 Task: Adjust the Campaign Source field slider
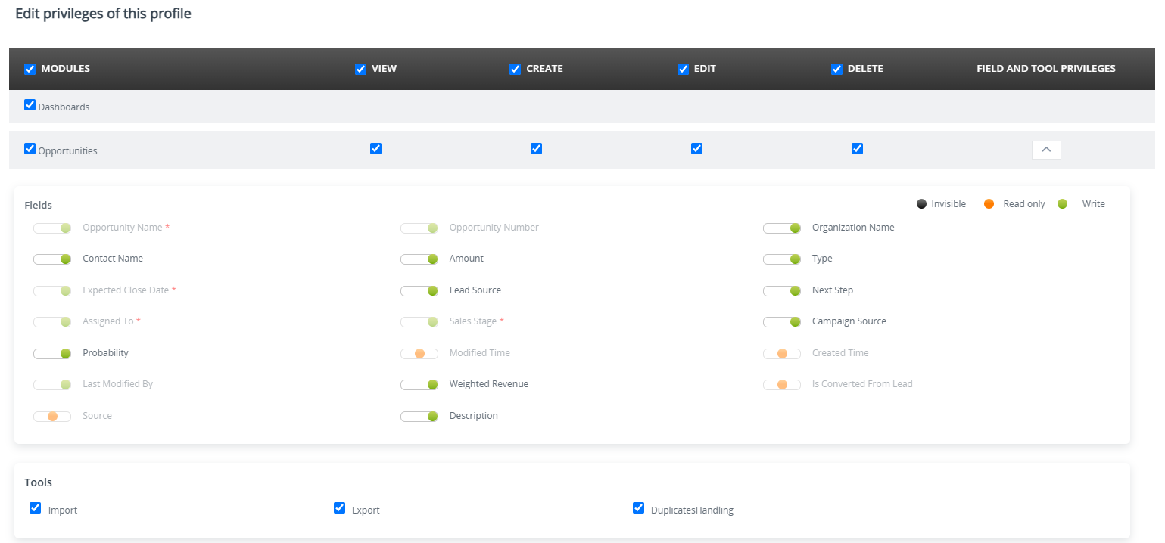782,321
